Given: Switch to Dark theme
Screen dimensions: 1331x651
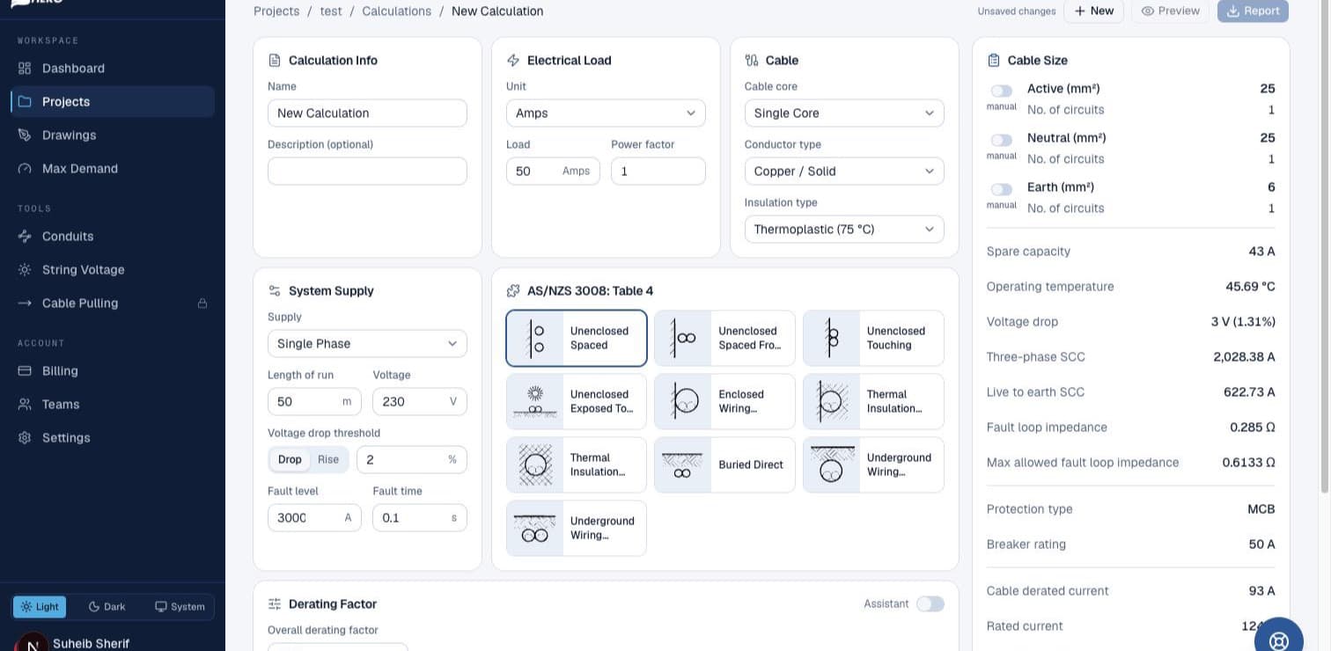Looking at the screenshot, I should click(x=107, y=607).
